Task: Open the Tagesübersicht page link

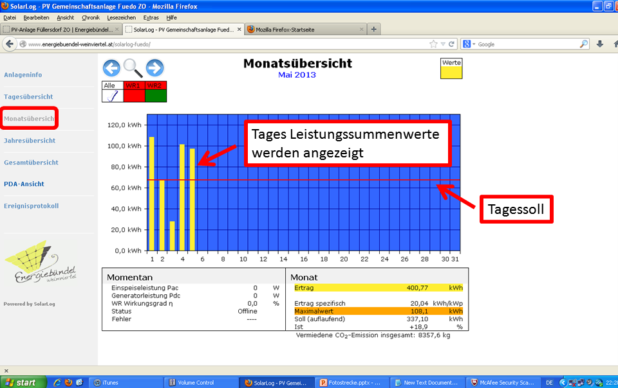Action: click(x=28, y=96)
